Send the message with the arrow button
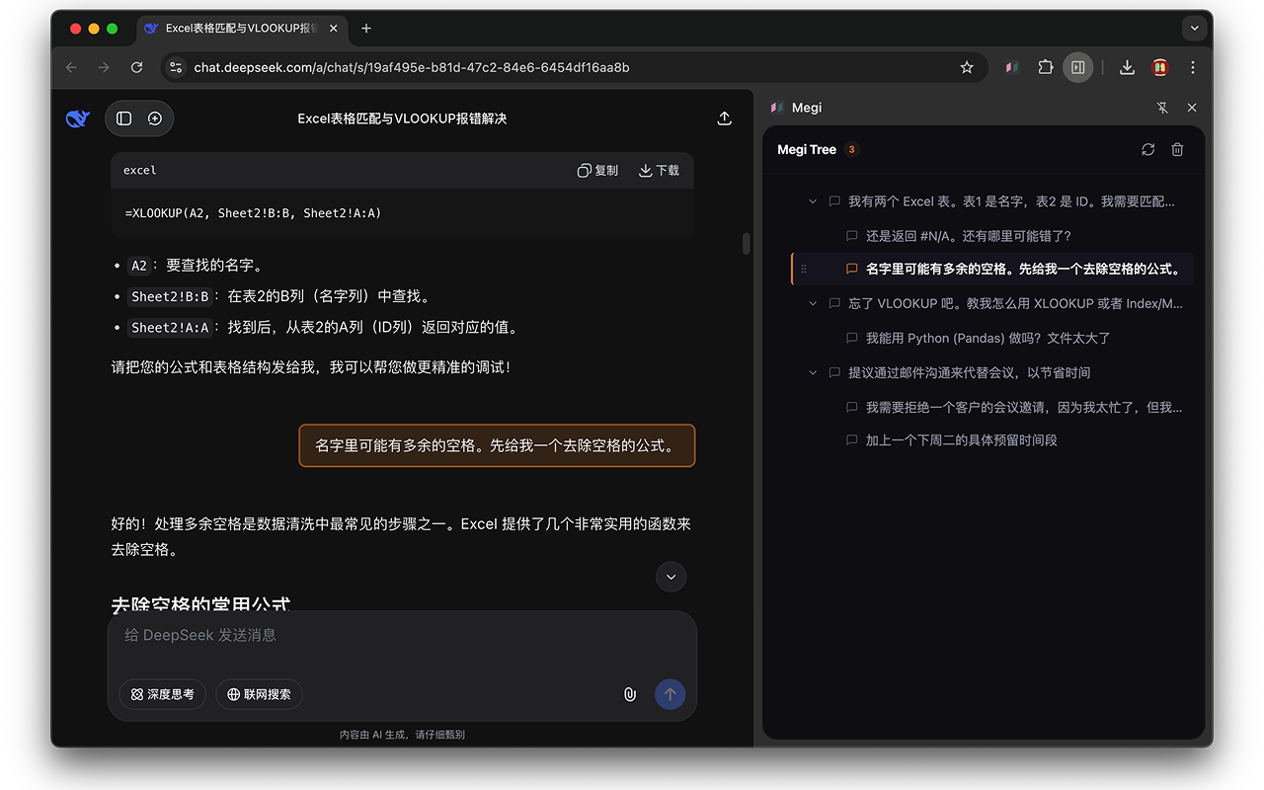Screen dimensions: 1264x790 click(670, 694)
